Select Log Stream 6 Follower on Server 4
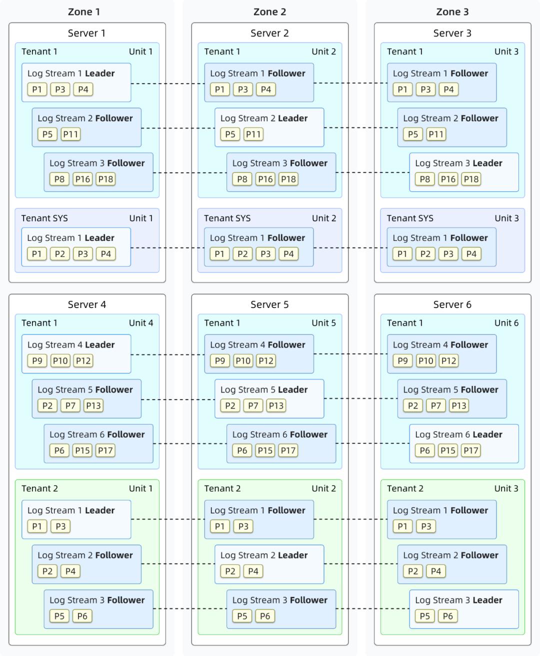540x656 pixels. click(x=98, y=444)
